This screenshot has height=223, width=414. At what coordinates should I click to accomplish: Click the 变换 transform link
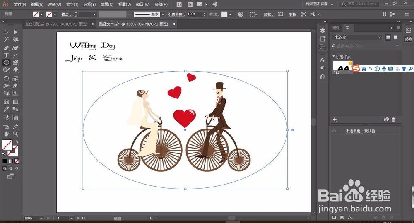pos(292,14)
